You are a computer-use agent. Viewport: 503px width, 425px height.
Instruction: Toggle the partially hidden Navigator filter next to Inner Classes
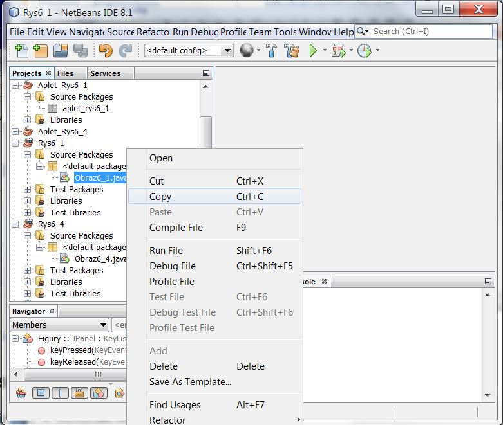pos(119,393)
